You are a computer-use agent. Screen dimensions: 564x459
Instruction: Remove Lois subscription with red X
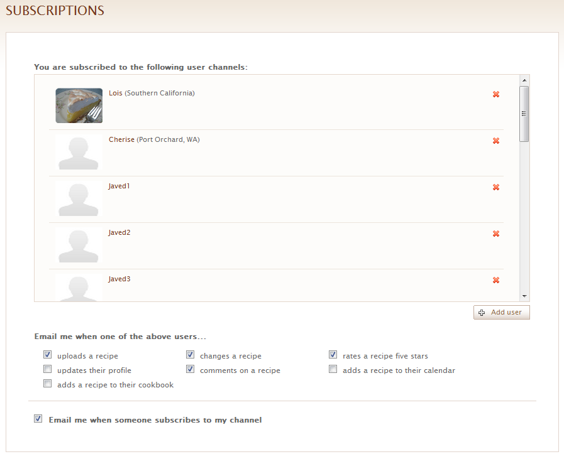(495, 94)
